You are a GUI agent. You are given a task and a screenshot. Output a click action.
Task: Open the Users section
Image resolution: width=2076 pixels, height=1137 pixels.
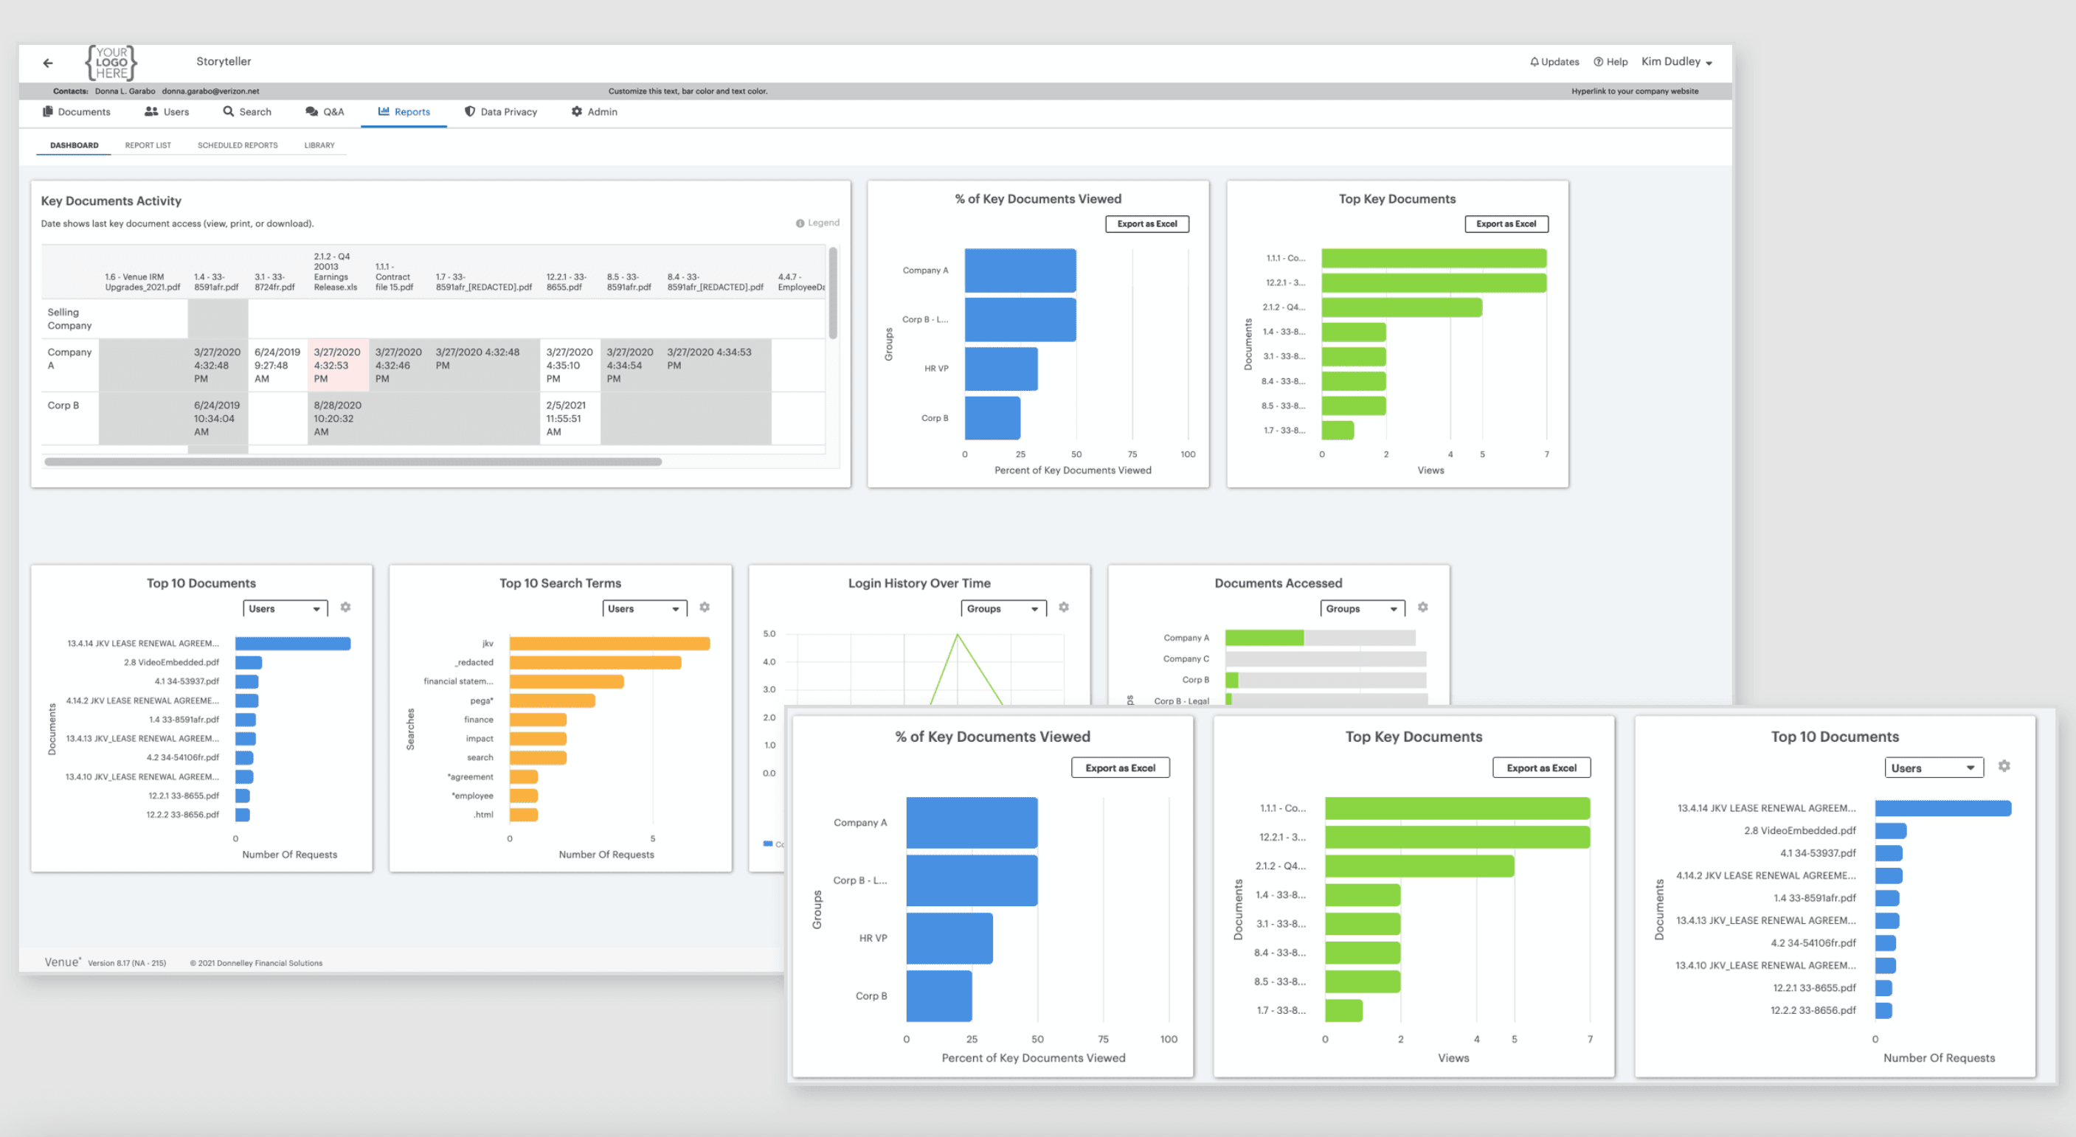(x=167, y=111)
